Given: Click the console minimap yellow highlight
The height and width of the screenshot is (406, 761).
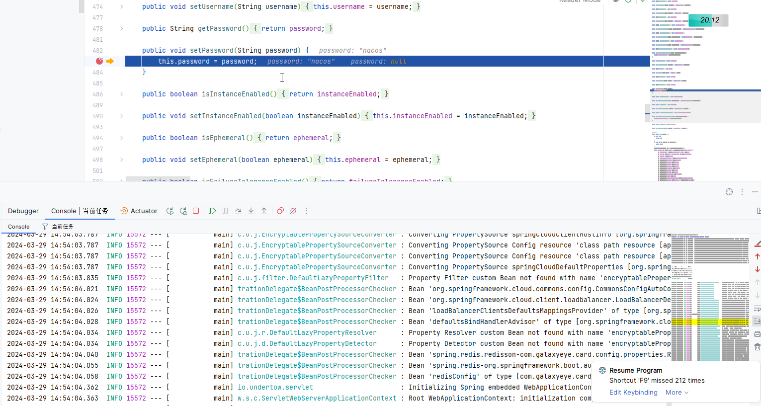Looking at the screenshot, I should pyautogui.click(x=710, y=322).
